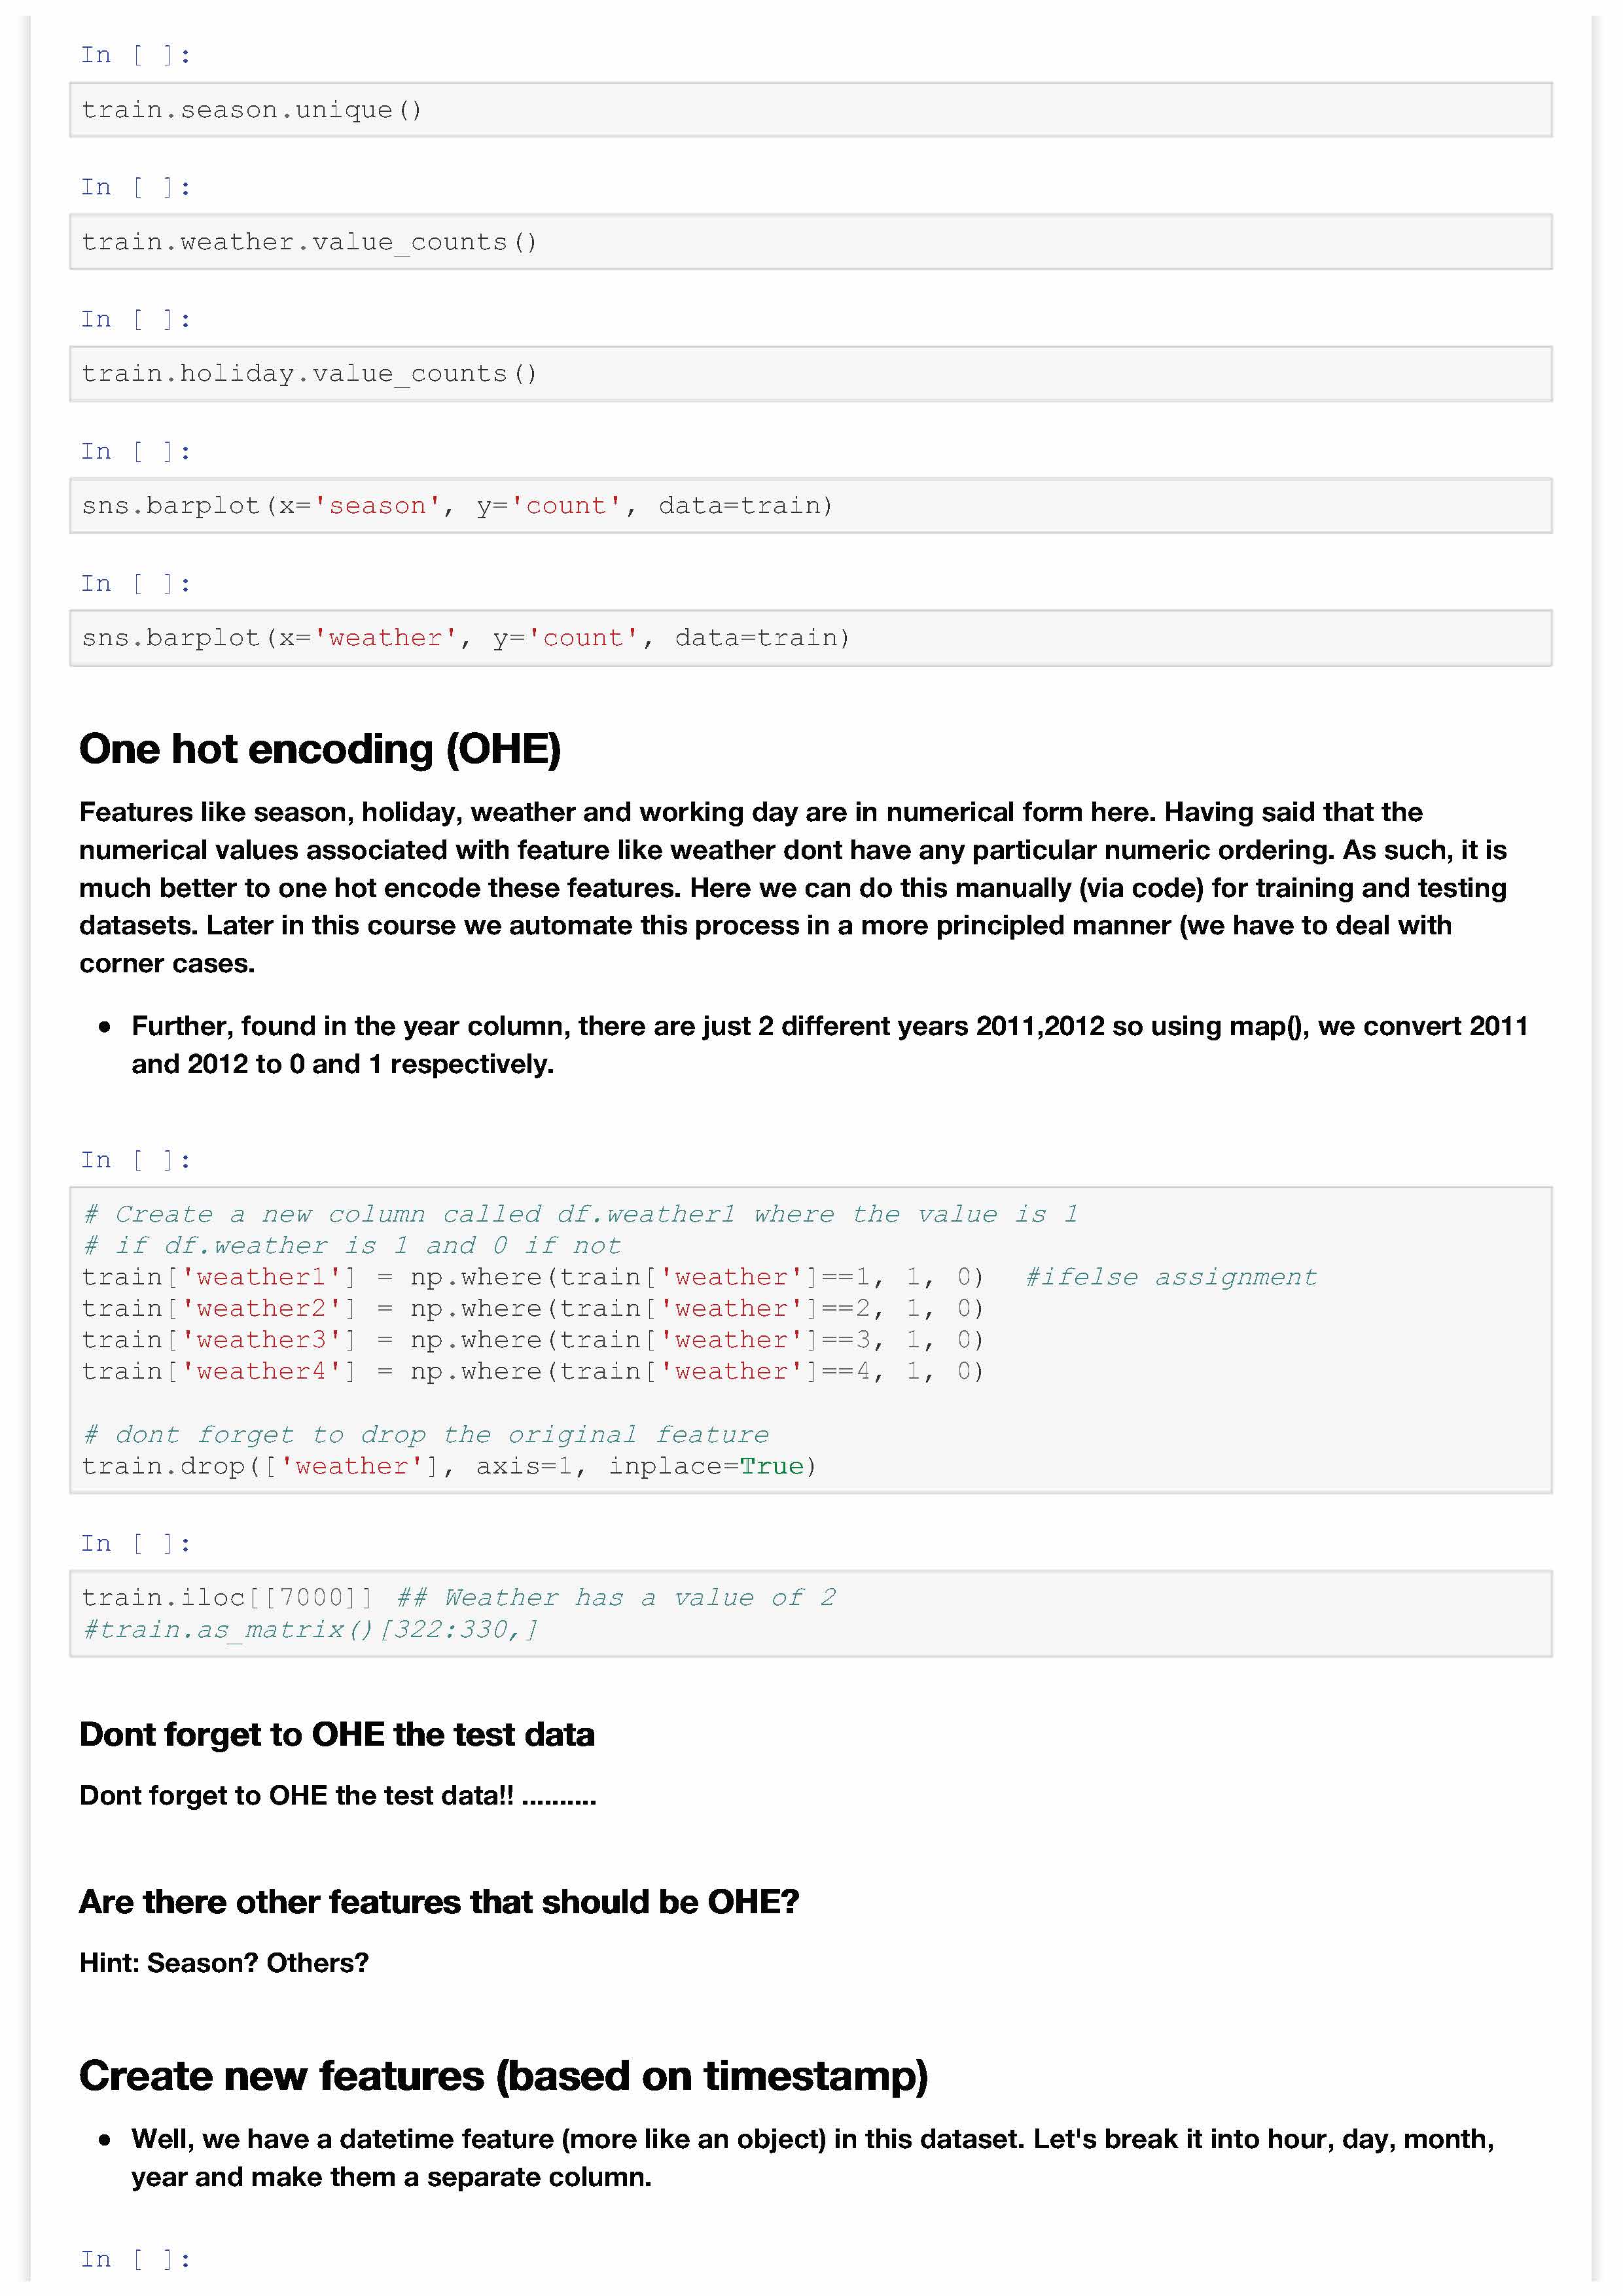This screenshot has height=2296, width=1623.
Task: Click the One hot encoding (OHE) heading
Action: 320,749
